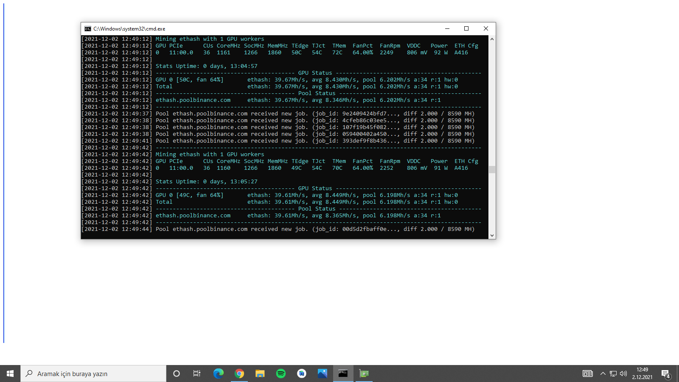Click the Power value "92 W"
The image size is (679, 382).
pos(441,53)
